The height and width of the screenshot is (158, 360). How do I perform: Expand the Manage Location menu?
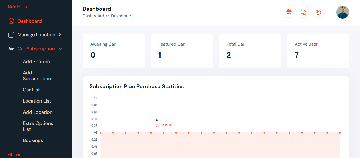(x=36, y=35)
